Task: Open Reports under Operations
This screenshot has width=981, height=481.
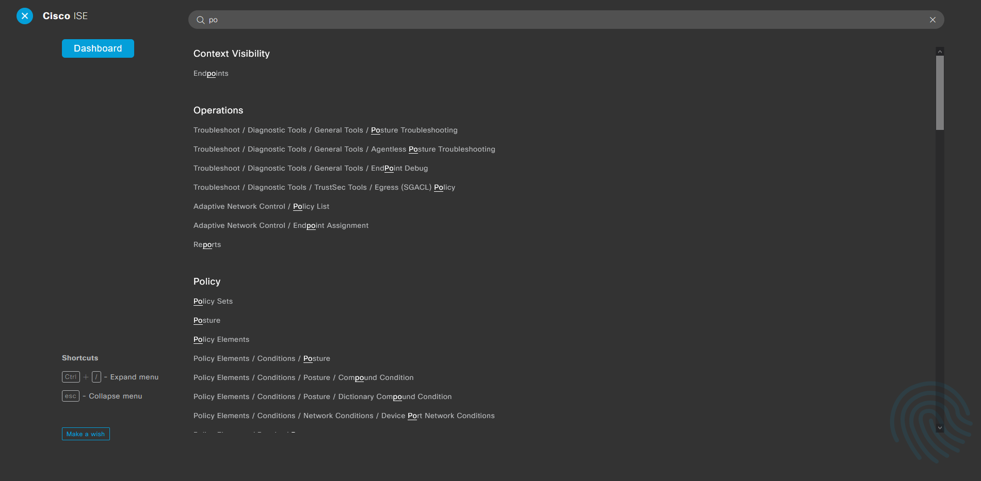Action: 207,245
